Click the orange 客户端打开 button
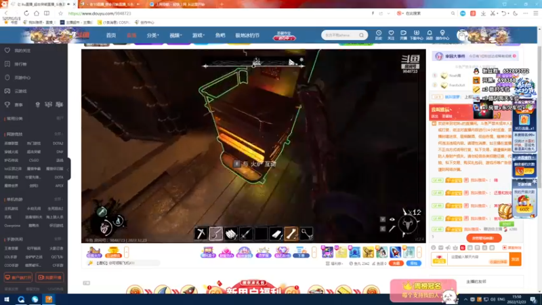 click(x=18, y=277)
